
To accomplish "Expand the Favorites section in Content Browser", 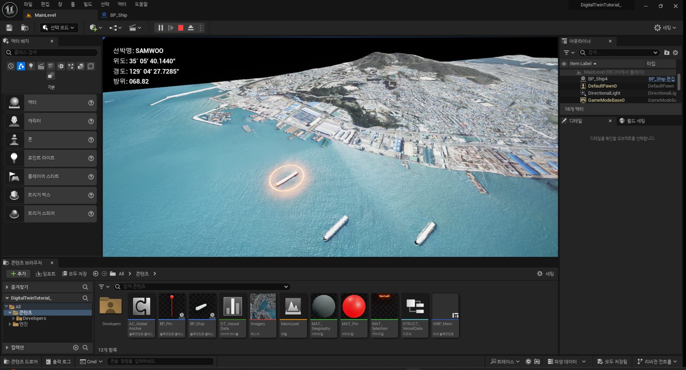I will point(7,287).
